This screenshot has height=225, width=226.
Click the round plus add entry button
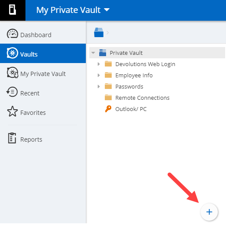209,212
